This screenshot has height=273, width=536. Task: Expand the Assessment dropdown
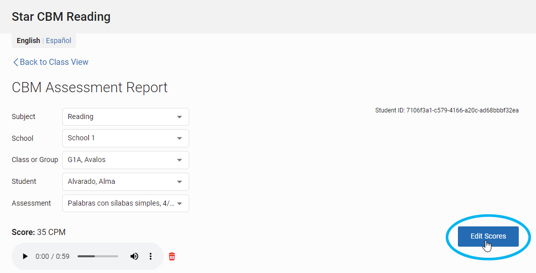click(x=126, y=204)
